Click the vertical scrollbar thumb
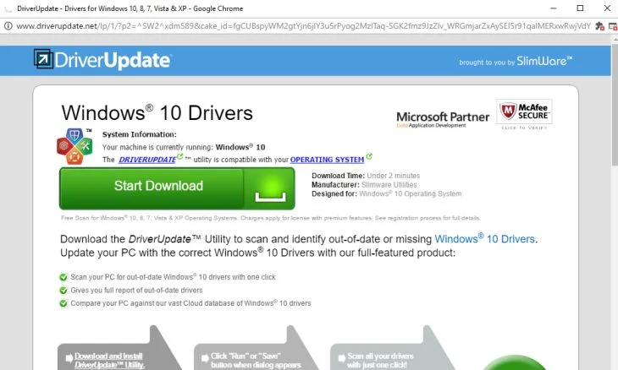618x370 pixels. (x=615, y=104)
